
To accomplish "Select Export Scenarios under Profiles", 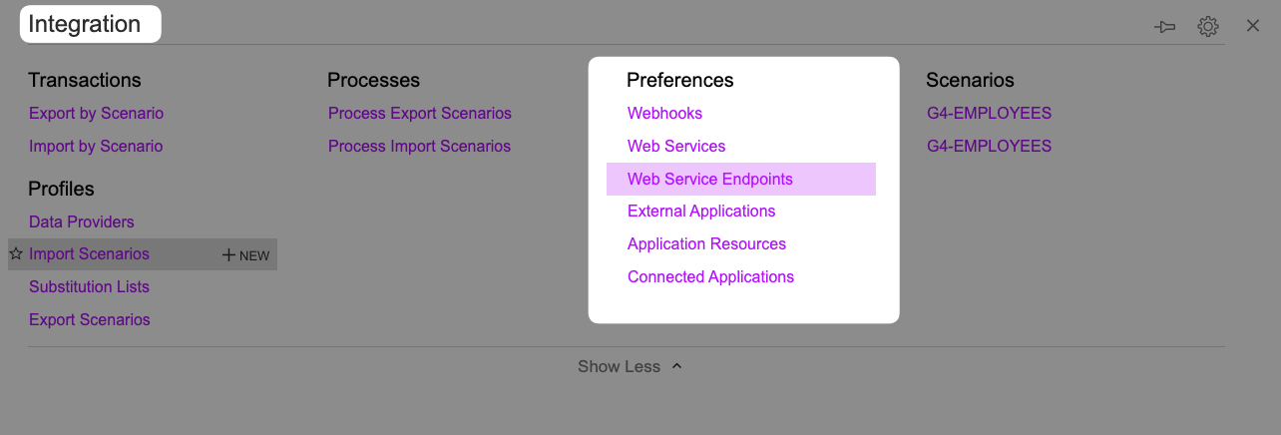I will tap(90, 320).
